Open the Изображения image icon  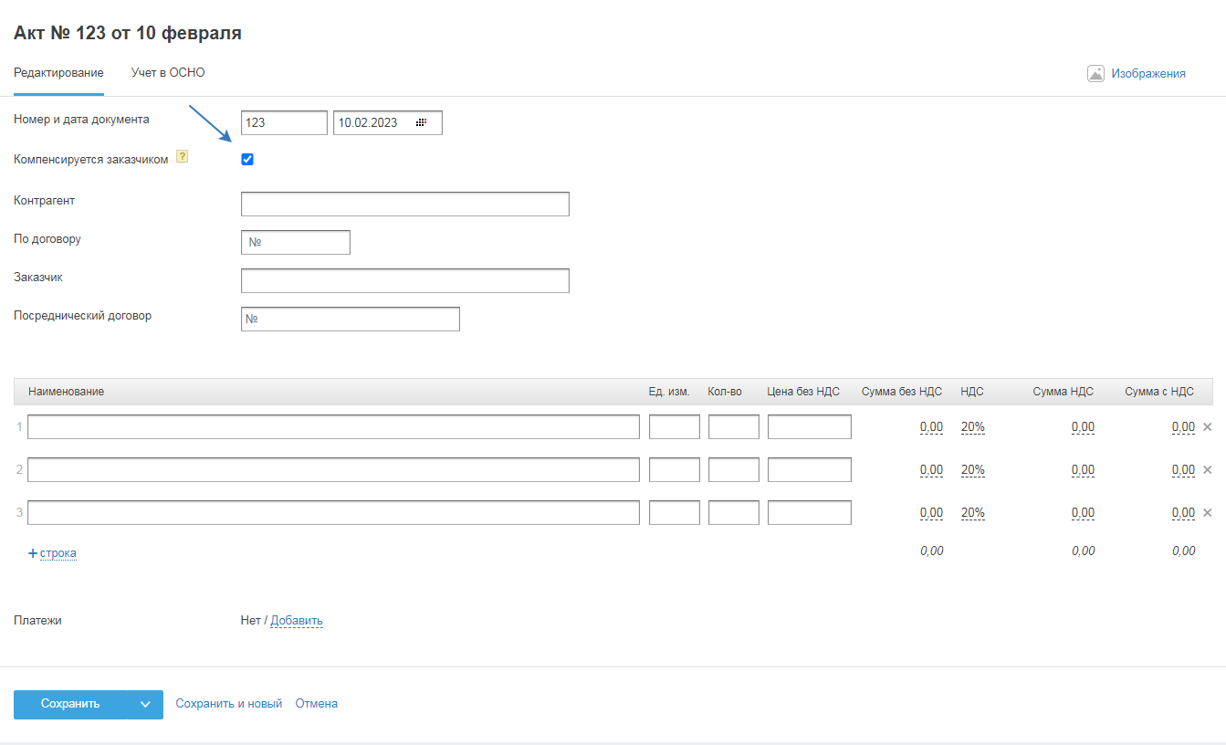[1095, 74]
